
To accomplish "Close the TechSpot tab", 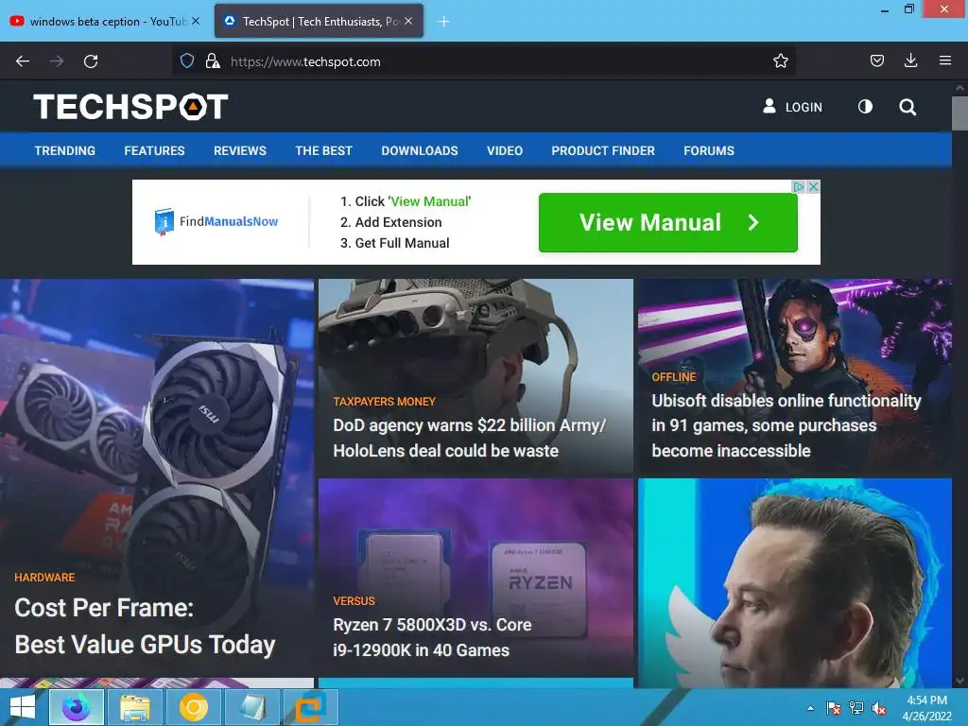I will [408, 21].
